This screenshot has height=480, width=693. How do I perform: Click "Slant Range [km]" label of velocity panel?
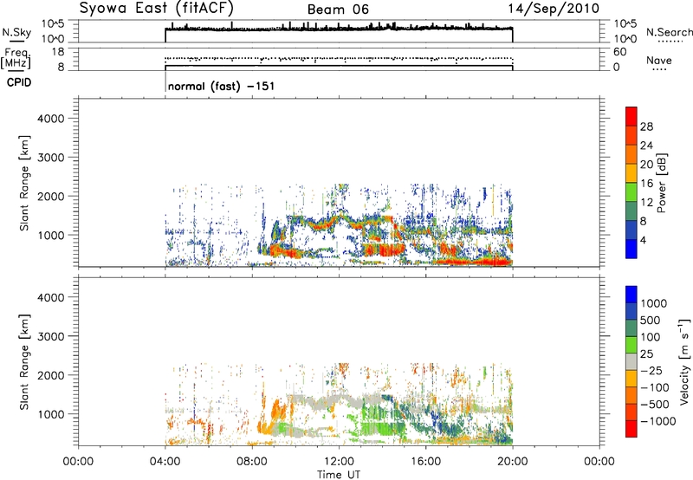[24, 362]
